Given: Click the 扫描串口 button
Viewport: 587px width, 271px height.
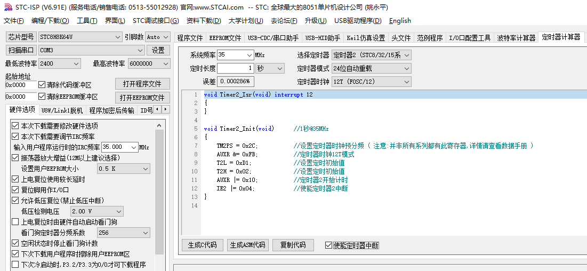Looking at the screenshot, I should pyautogui.click(x=21, y=50).
